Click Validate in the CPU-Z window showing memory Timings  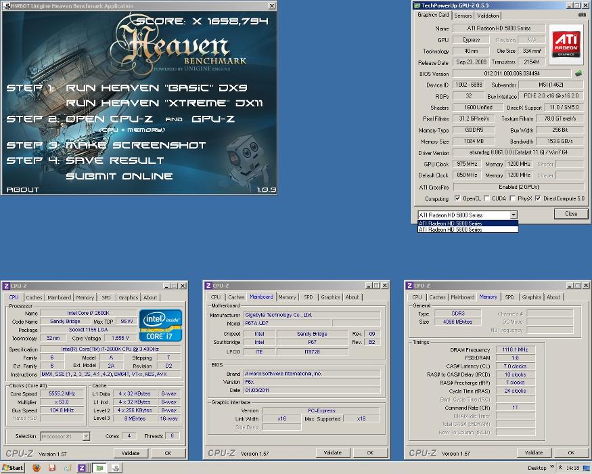click(x=534, y=452)
